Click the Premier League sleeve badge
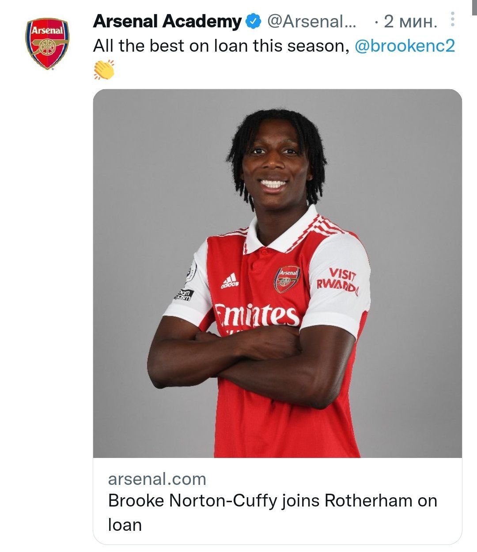The image size is (477, 552). [192, 270]
